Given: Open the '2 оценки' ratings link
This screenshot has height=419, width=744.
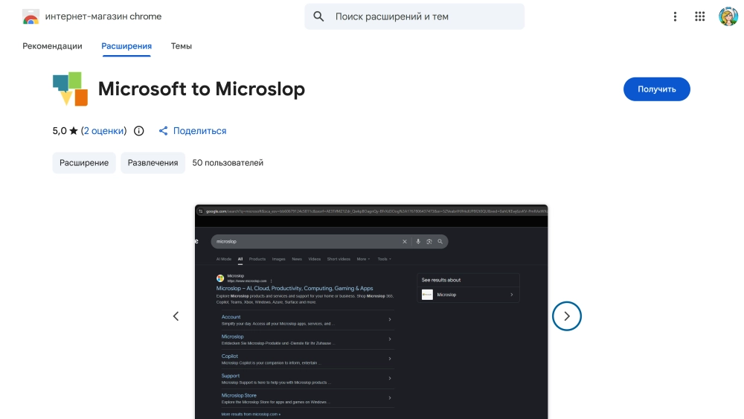Looking at the screenshot, I should pos(103,131).
